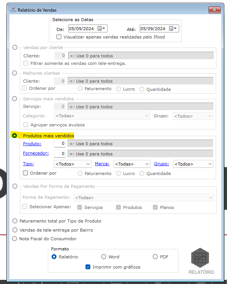This screenshot has width=227, height=284.
Task: Expand Categoria dropdown in Serviços section
Action: (102, 116)
